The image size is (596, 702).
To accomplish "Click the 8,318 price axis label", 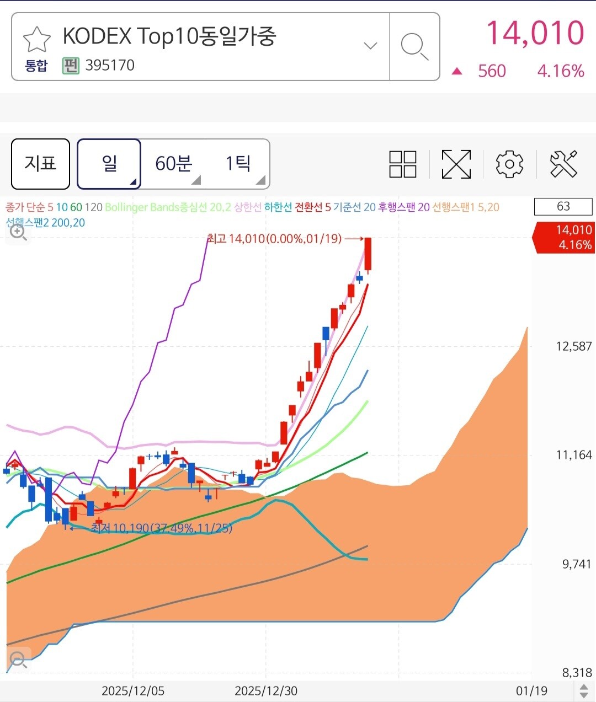I will click(577, 673).
